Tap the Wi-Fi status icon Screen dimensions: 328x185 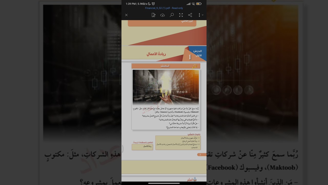coord(193,4)
